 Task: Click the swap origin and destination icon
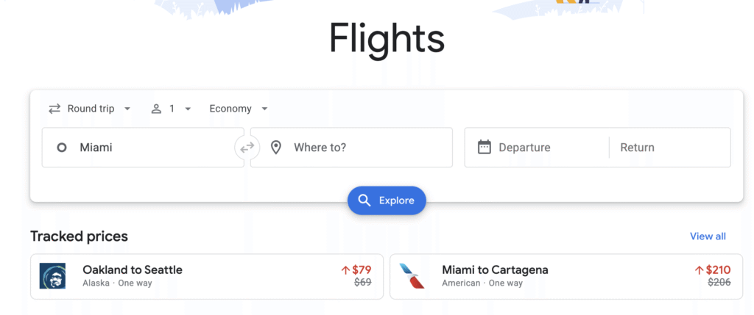[247, 148]
